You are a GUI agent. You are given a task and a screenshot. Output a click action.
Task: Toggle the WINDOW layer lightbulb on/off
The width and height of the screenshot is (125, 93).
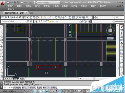[39, 21]
